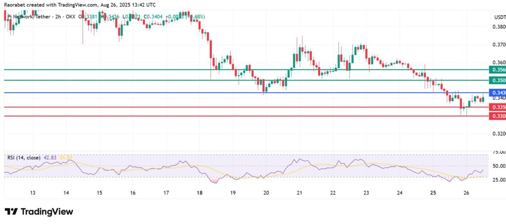Viewport: 506px width, 224px height.
Task: Select the green 0.3560 price label
Action: pos(497,70)
